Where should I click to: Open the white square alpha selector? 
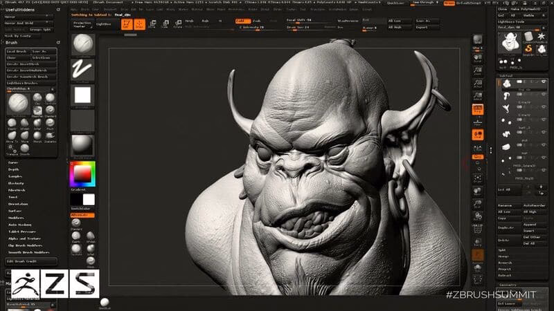82,95
